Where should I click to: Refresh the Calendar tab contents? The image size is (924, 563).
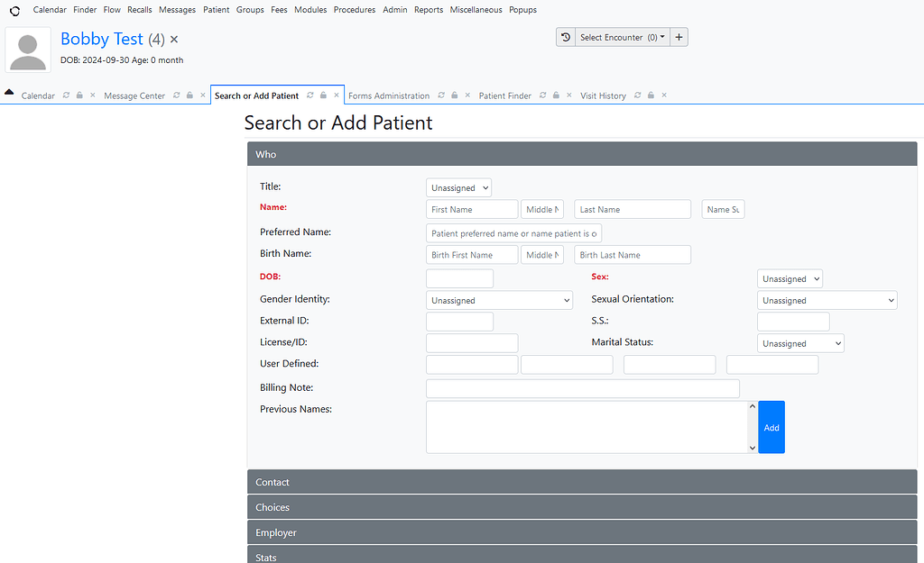pyautogui.click(x=65, y=95)
